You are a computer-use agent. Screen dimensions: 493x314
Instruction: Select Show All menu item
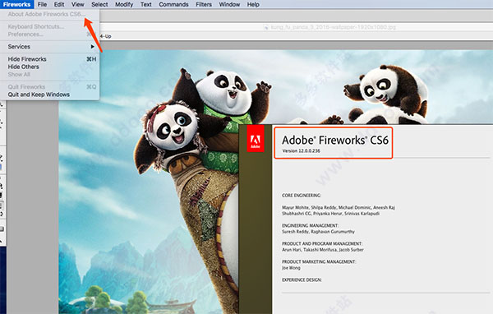49,75
